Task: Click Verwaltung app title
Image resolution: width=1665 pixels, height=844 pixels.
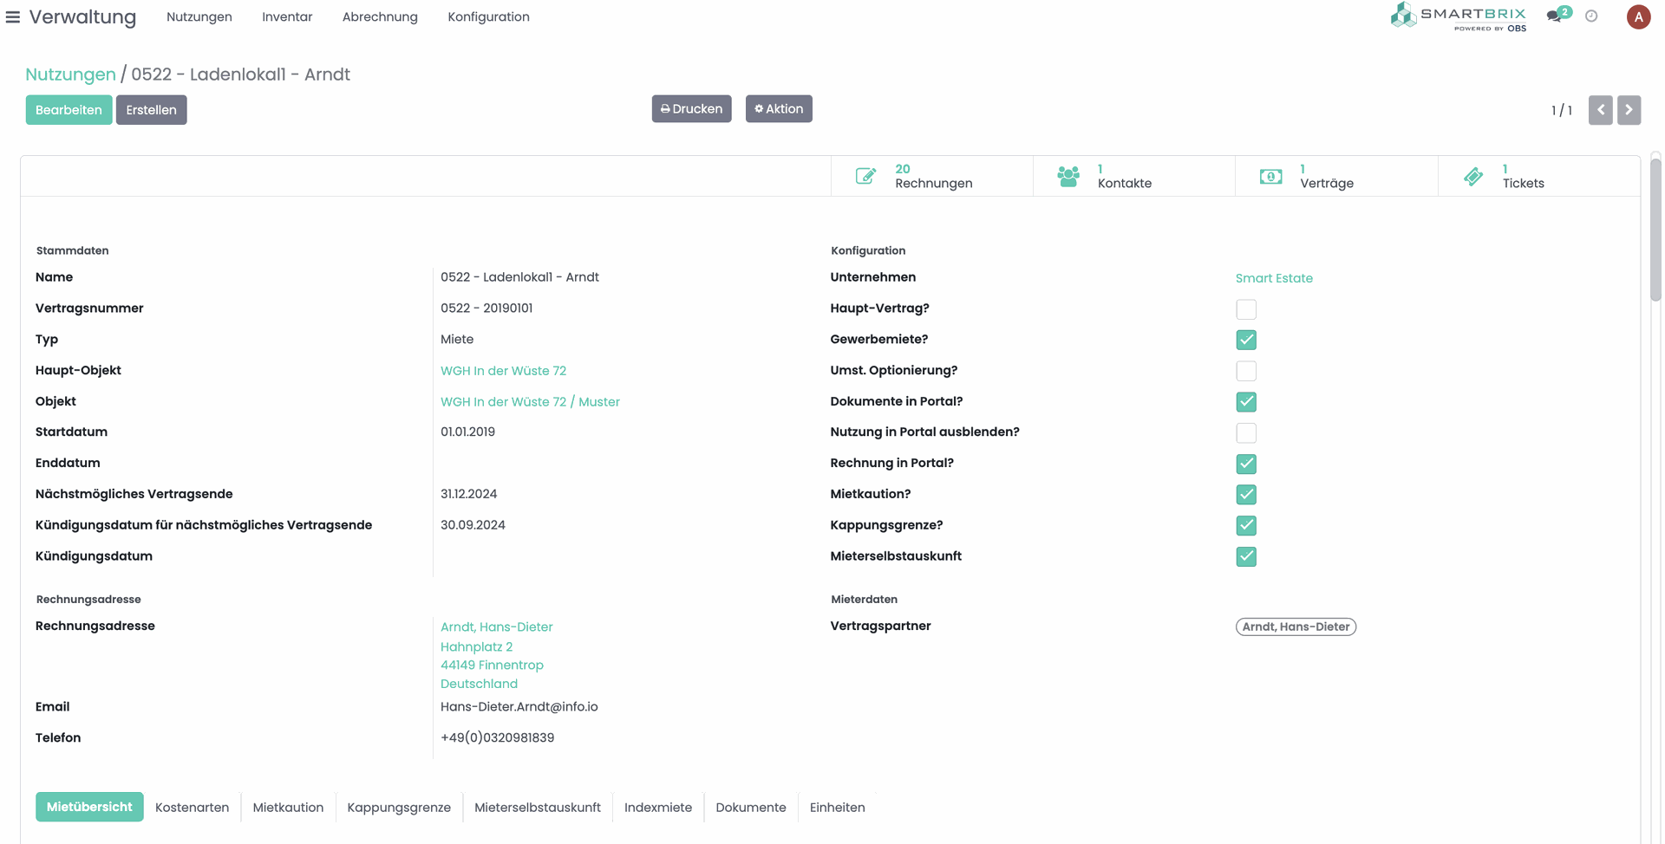Action: coord(82,17)
